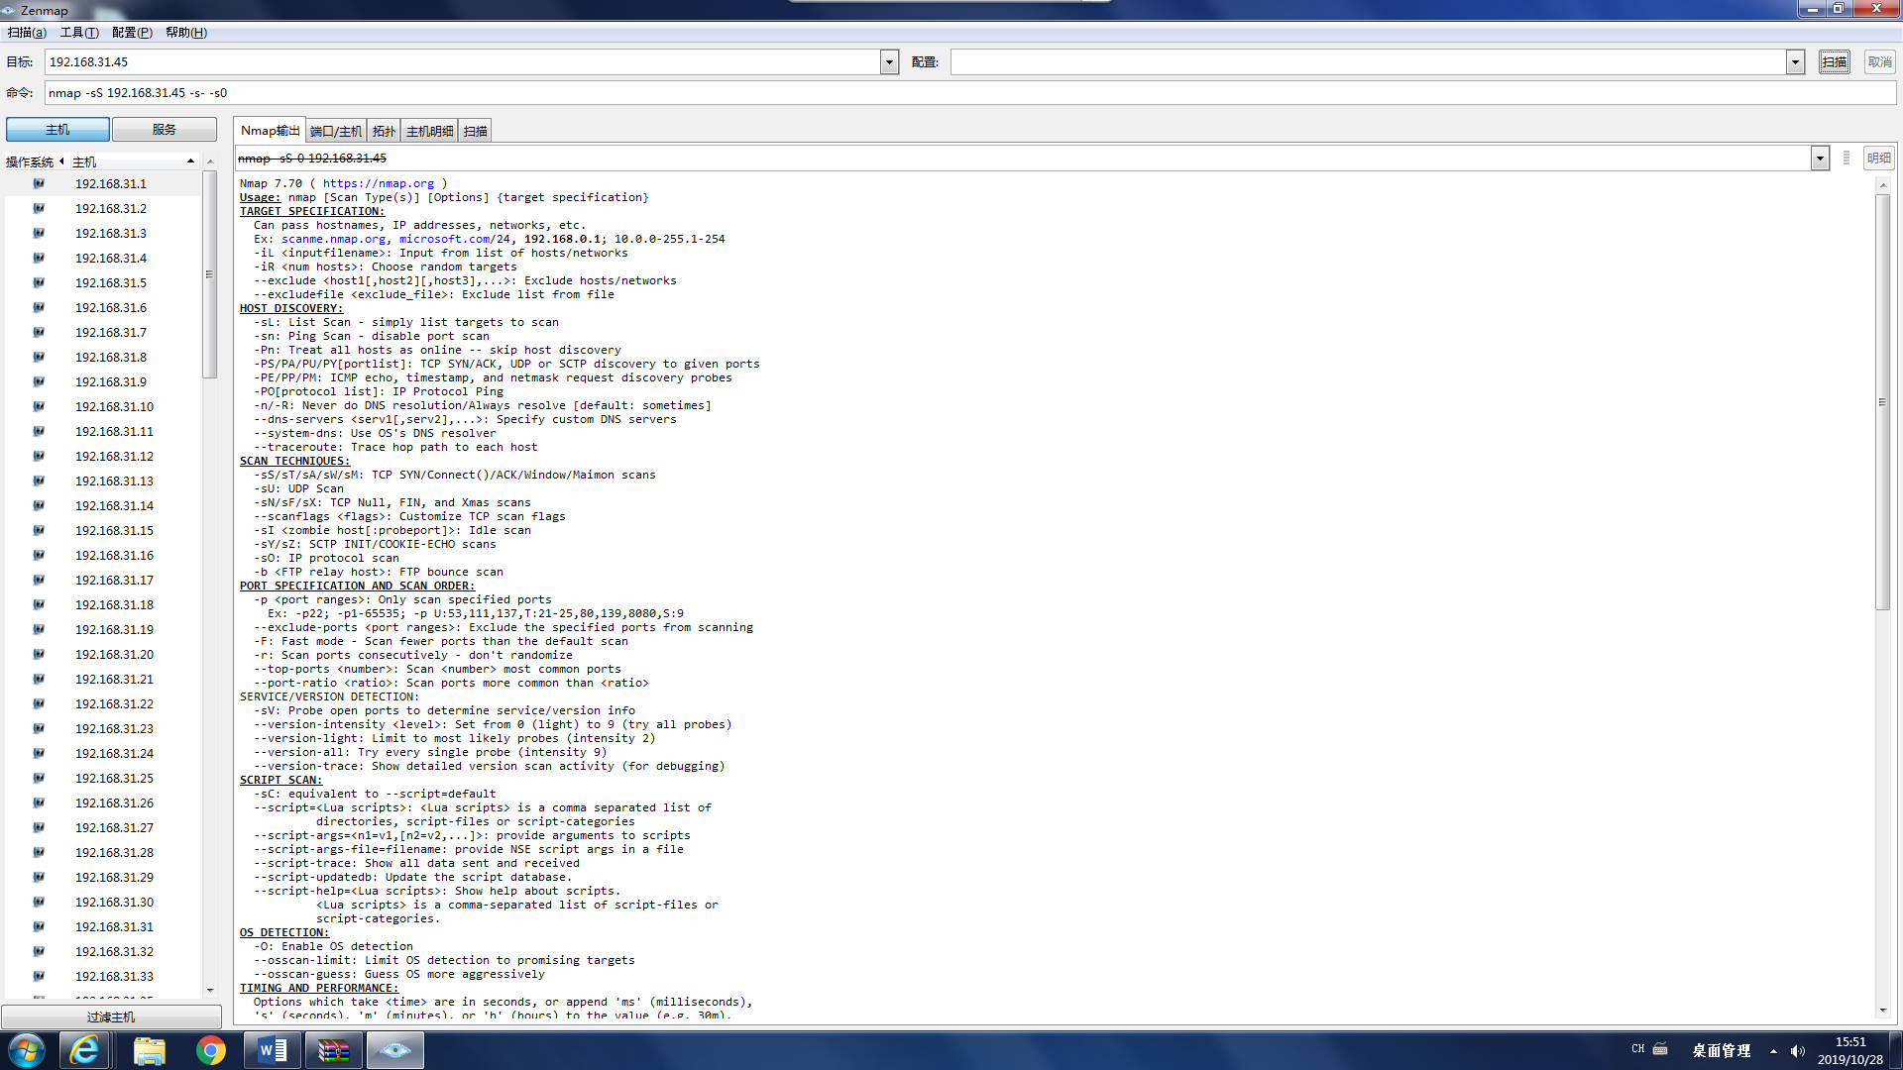This screenshot has width=1903, height=1070.
Task: Click the OS icon beside host 192.168.31.25
Action: coord(39,778)
